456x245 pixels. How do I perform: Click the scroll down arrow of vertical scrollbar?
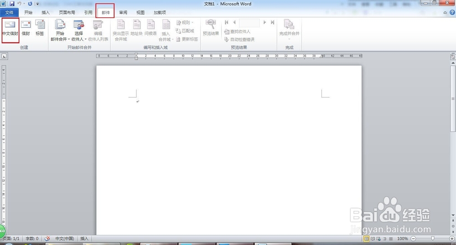pyautogui.click(x=453, y=215)
